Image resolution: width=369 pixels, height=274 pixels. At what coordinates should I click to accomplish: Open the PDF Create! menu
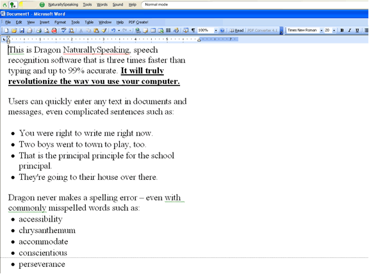click(138, 22)
